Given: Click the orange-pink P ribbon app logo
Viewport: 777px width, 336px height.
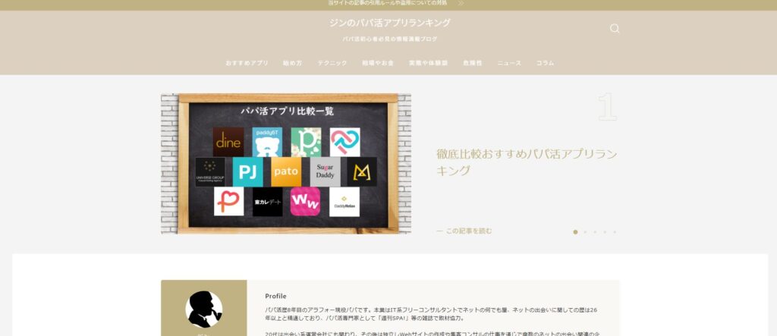Looking at the screenshot, I should 228,202.
